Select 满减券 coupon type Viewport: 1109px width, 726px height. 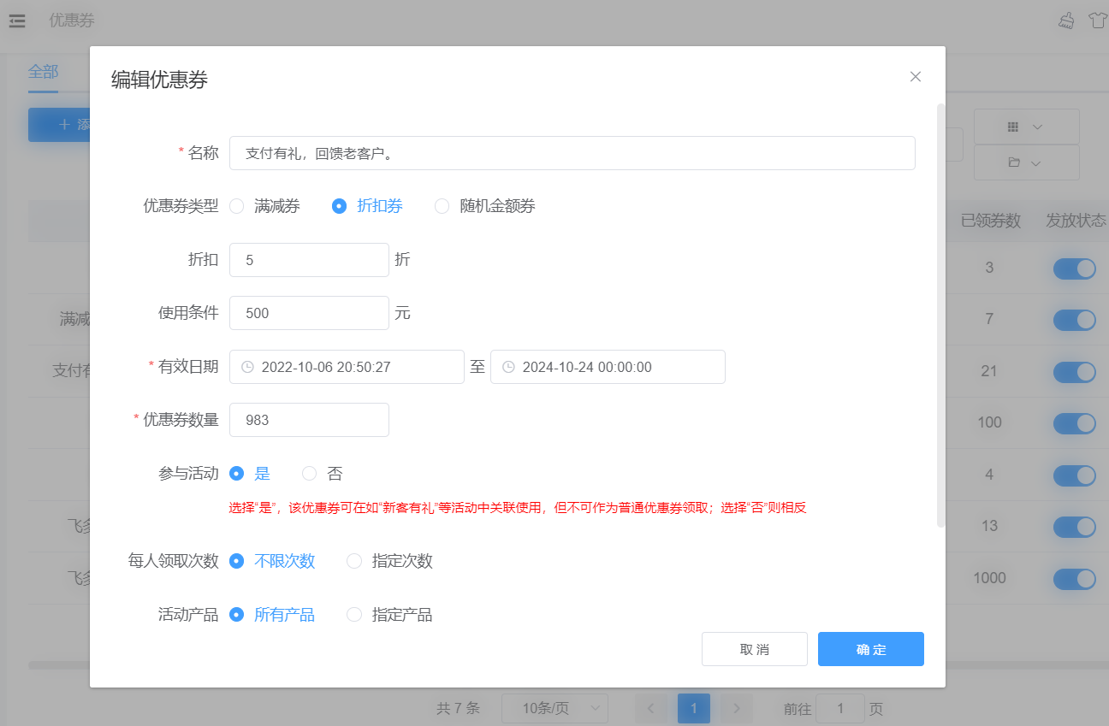point(237,206)
